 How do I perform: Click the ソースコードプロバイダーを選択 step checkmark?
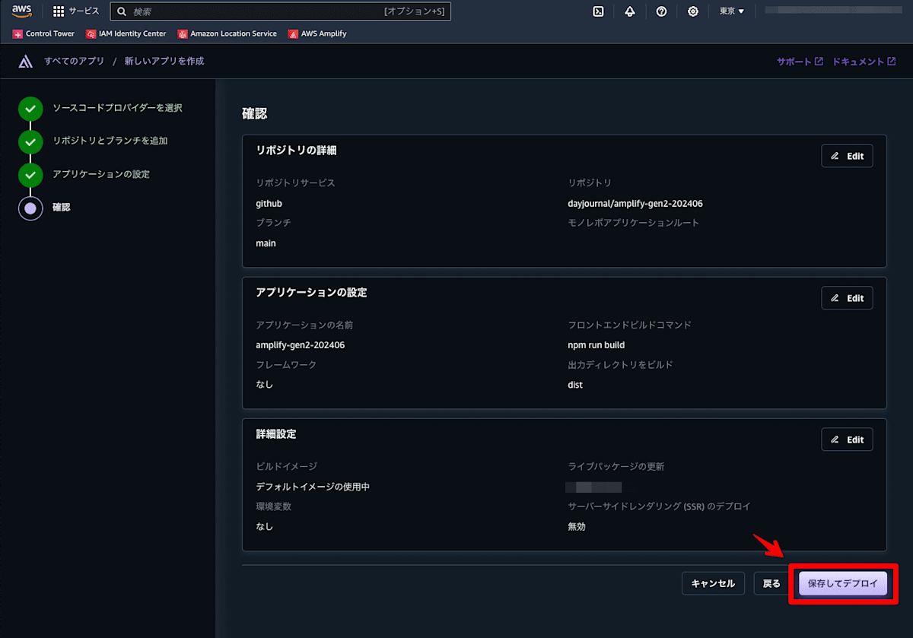pos(30,108)
